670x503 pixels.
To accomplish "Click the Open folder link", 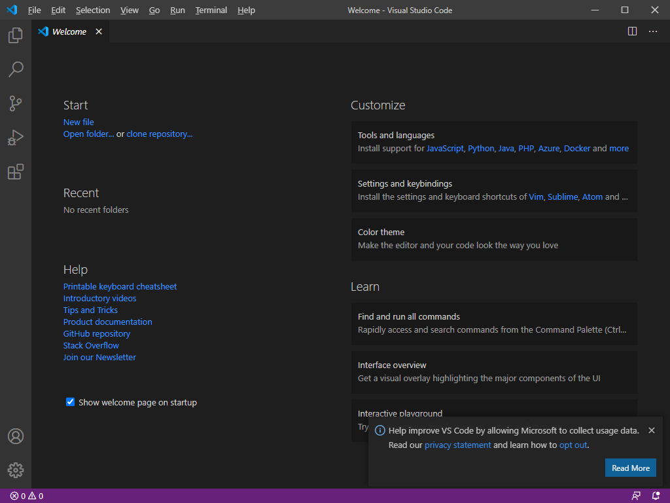I will pyautogui.click(x=88, y=134).
